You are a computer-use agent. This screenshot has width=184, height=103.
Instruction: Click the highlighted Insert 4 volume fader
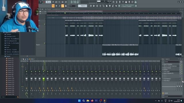point(43,79)
